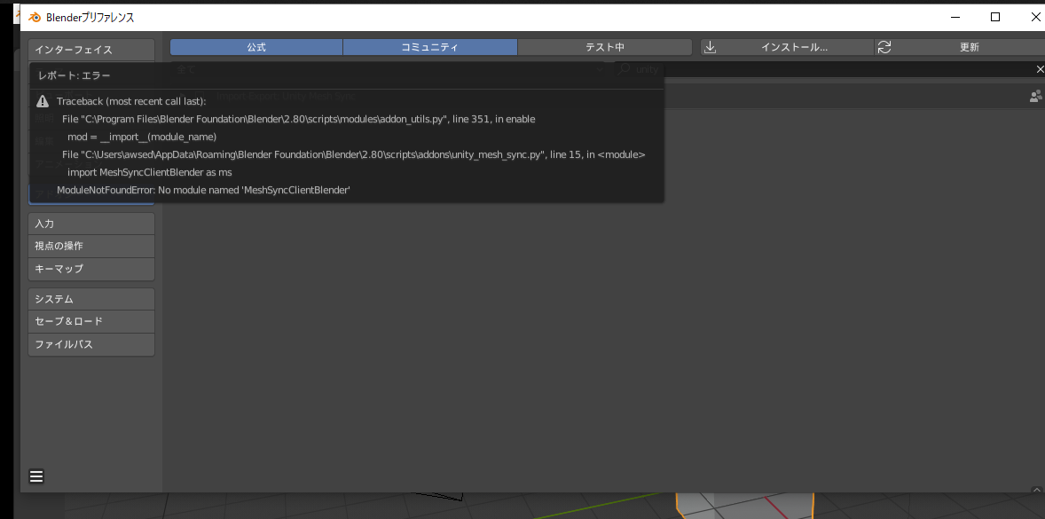Switch to the テスト中 addons tab
The height and width of the screenshot is (519, 1045).
tap(604, 47)
